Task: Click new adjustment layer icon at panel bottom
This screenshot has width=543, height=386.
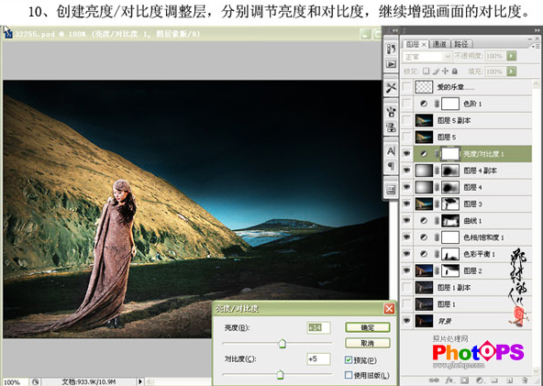Action: 480,380
